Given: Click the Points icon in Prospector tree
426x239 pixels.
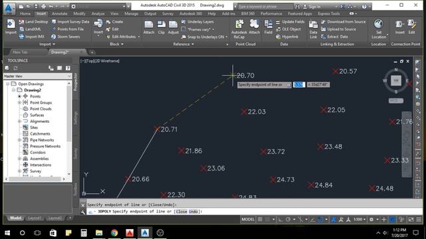Looking at the screenshot, I should [x=25, y=96].
